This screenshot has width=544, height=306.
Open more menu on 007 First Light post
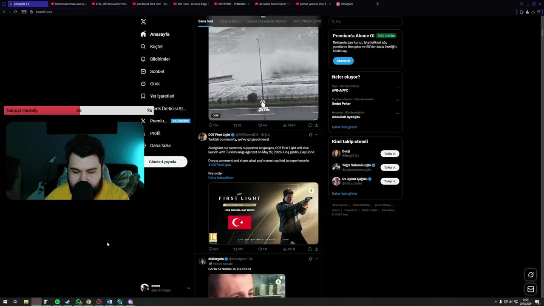tap(316, 135)
